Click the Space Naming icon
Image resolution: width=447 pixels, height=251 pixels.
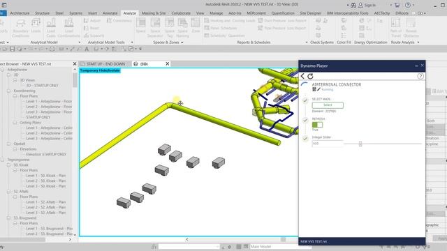point(182,23)
